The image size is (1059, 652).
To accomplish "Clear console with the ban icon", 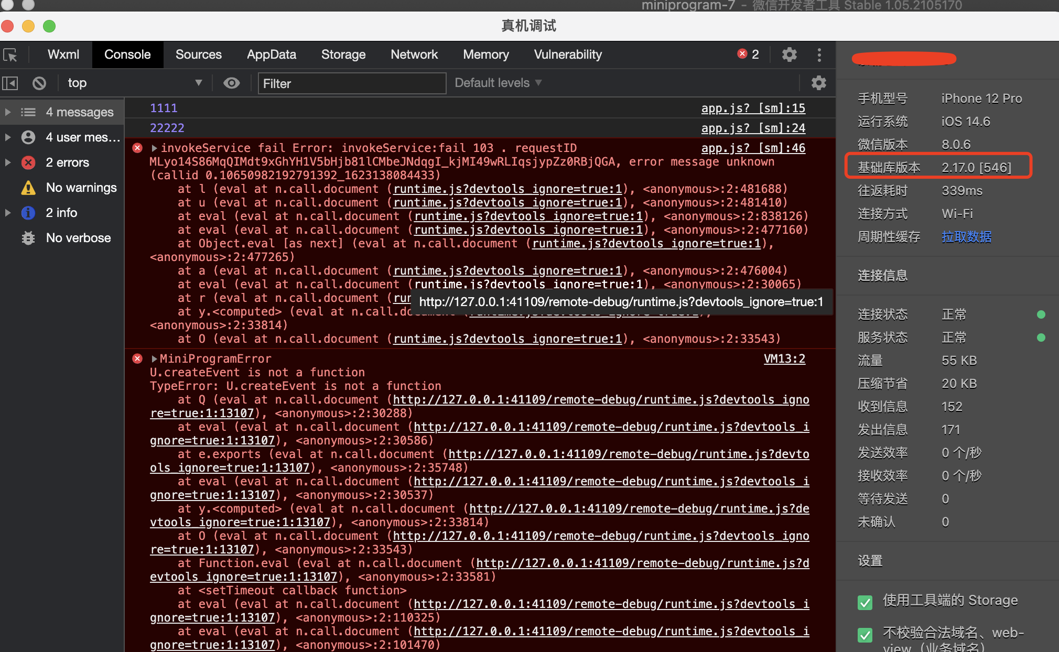I will (x=39, y=83).
